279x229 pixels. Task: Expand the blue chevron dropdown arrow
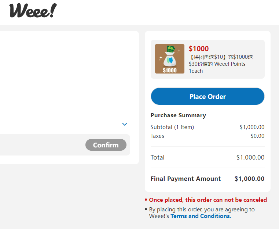(x=125, y=124)
